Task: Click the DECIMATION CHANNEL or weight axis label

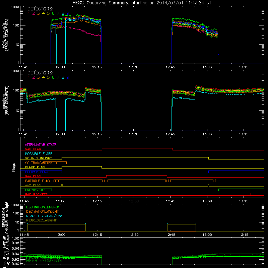Action: (x=5, y=217)
